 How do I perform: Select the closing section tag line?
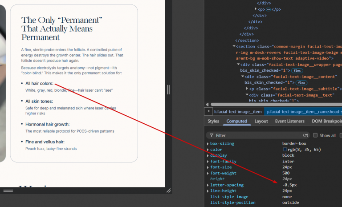click(x=247, y=41)
